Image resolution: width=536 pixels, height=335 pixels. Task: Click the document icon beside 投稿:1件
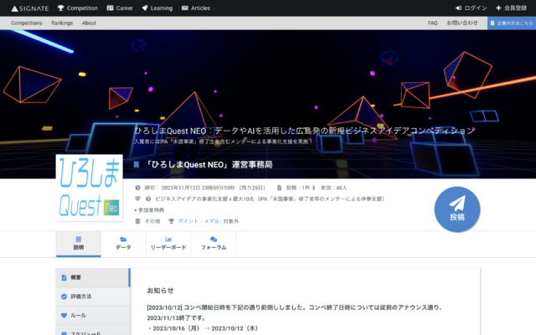click(x=279, y=188)
